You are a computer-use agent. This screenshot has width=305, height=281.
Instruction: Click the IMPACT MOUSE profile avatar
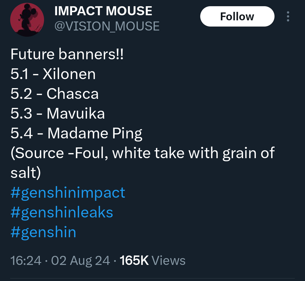pyautogui.click(x=27, y=20)
